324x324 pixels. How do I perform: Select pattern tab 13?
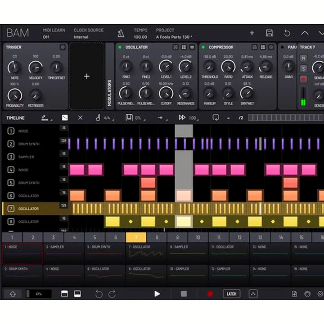(x=260, y=238)
